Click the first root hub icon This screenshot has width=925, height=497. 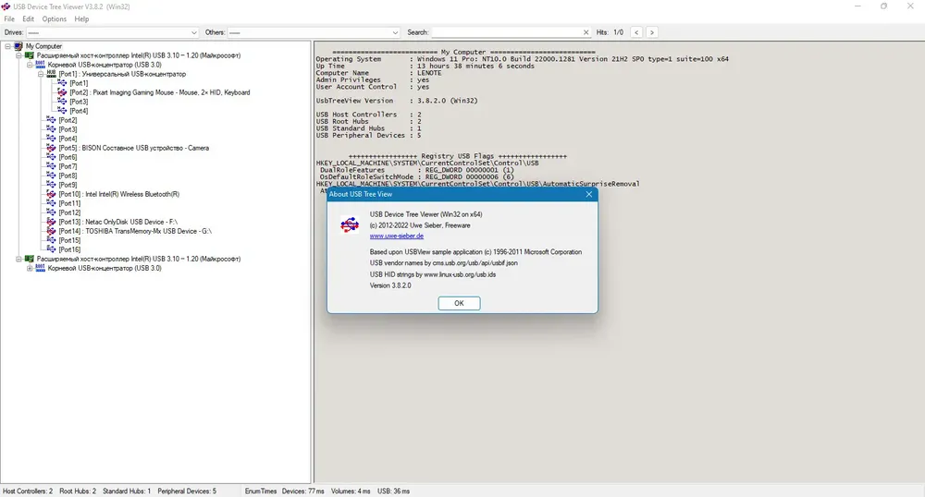(40, 64)
